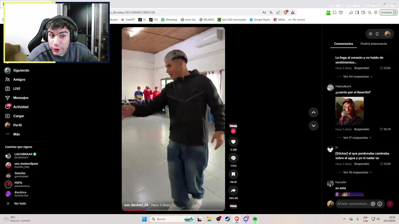399x224 pixels.
Task: Open the browser extensions puzzle icon
Action: click(334, 12)
